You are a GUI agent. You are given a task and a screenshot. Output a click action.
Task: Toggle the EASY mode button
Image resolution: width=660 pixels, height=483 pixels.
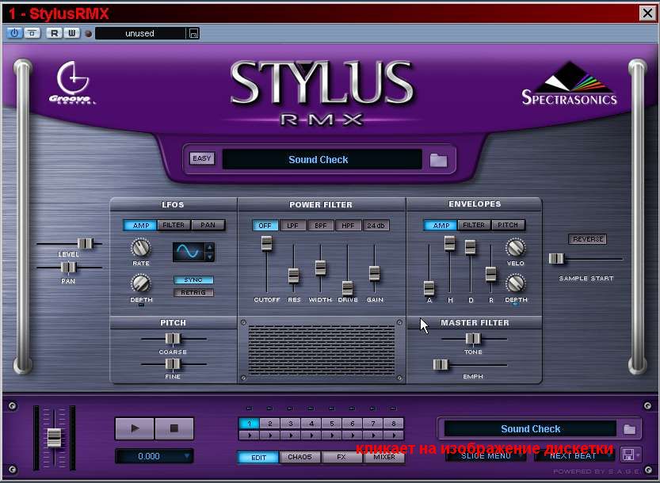[201, 158]
